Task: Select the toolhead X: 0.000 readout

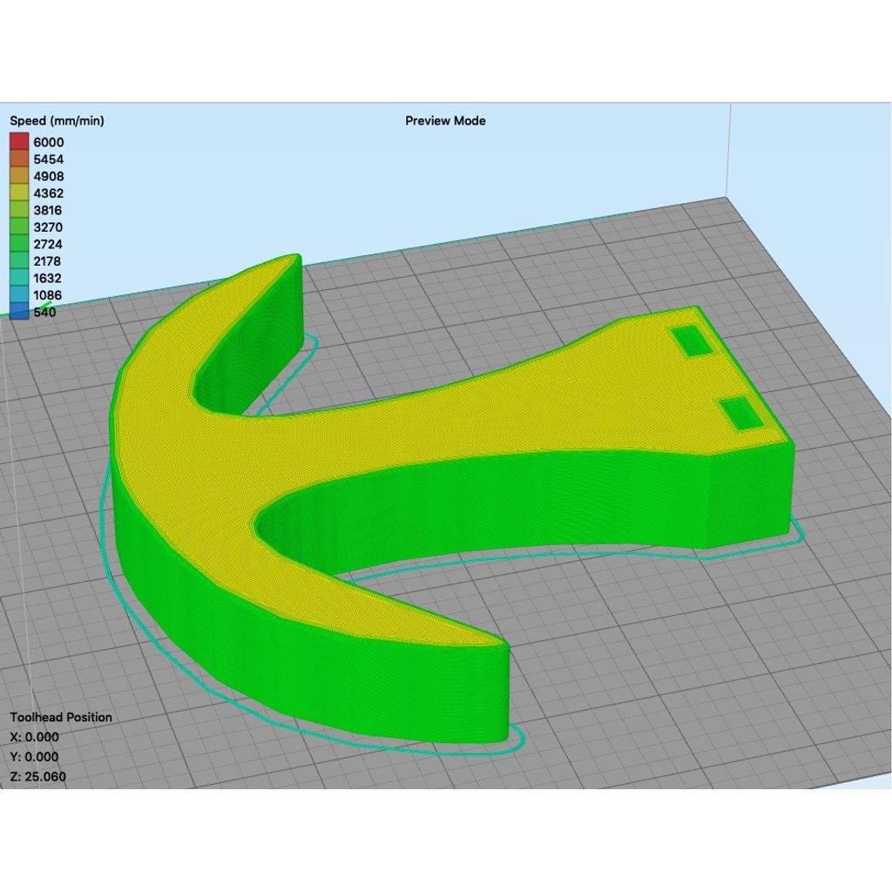Action: (x=35, y=737)
